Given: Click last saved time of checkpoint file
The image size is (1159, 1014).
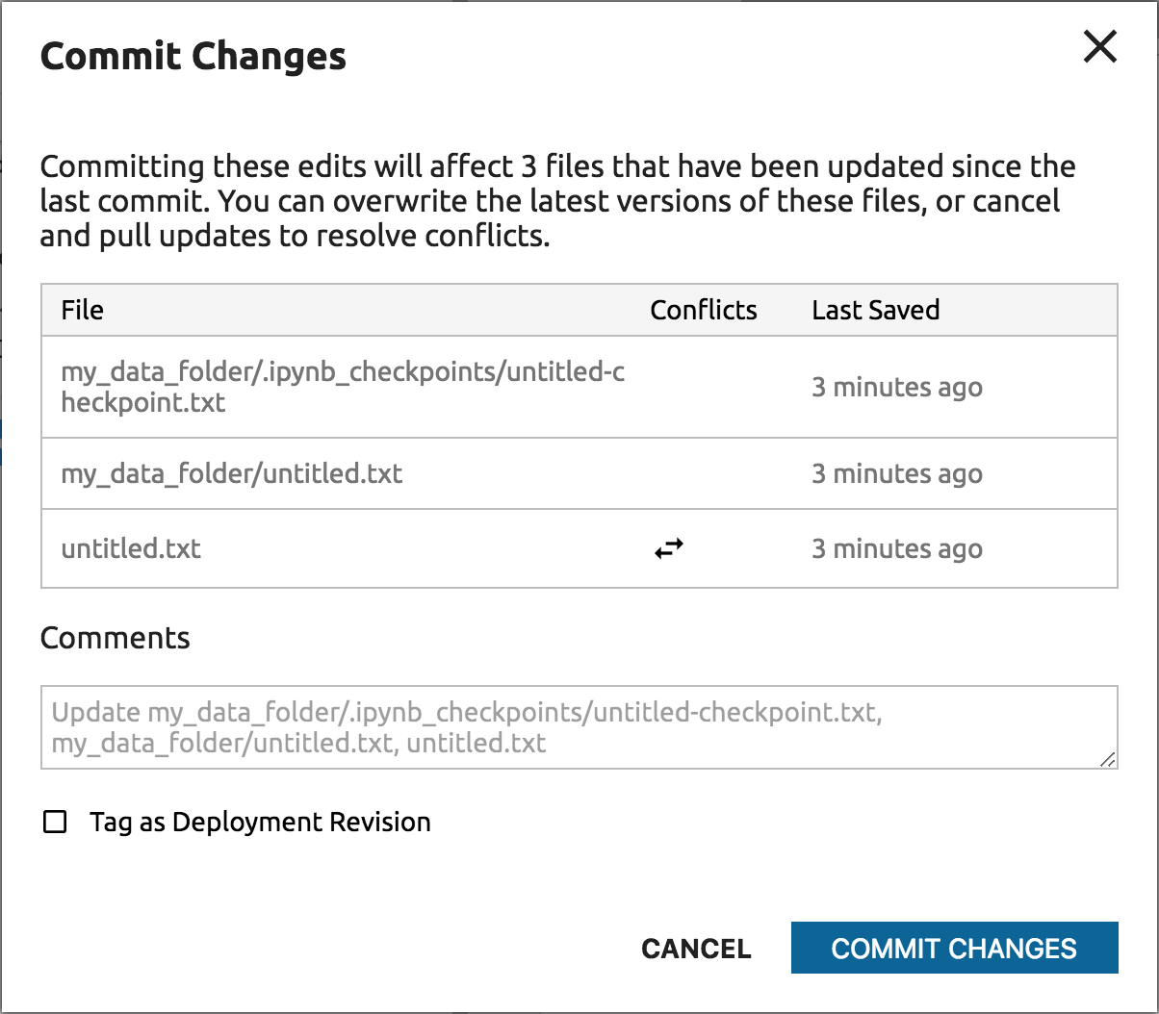Looking at the screenshot, I should (x=896, y=388).
